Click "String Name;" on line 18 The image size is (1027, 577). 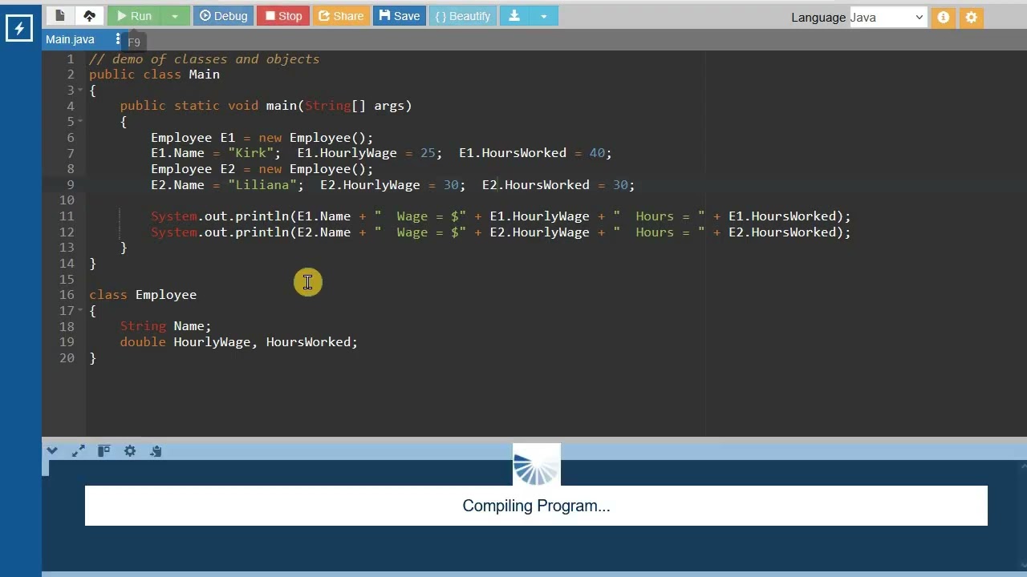pos(166,326)
